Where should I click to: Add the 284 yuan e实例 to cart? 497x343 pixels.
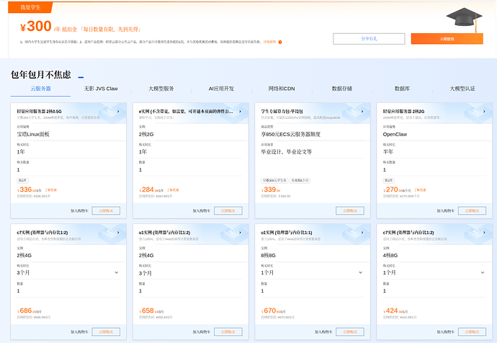coord(202,211)
